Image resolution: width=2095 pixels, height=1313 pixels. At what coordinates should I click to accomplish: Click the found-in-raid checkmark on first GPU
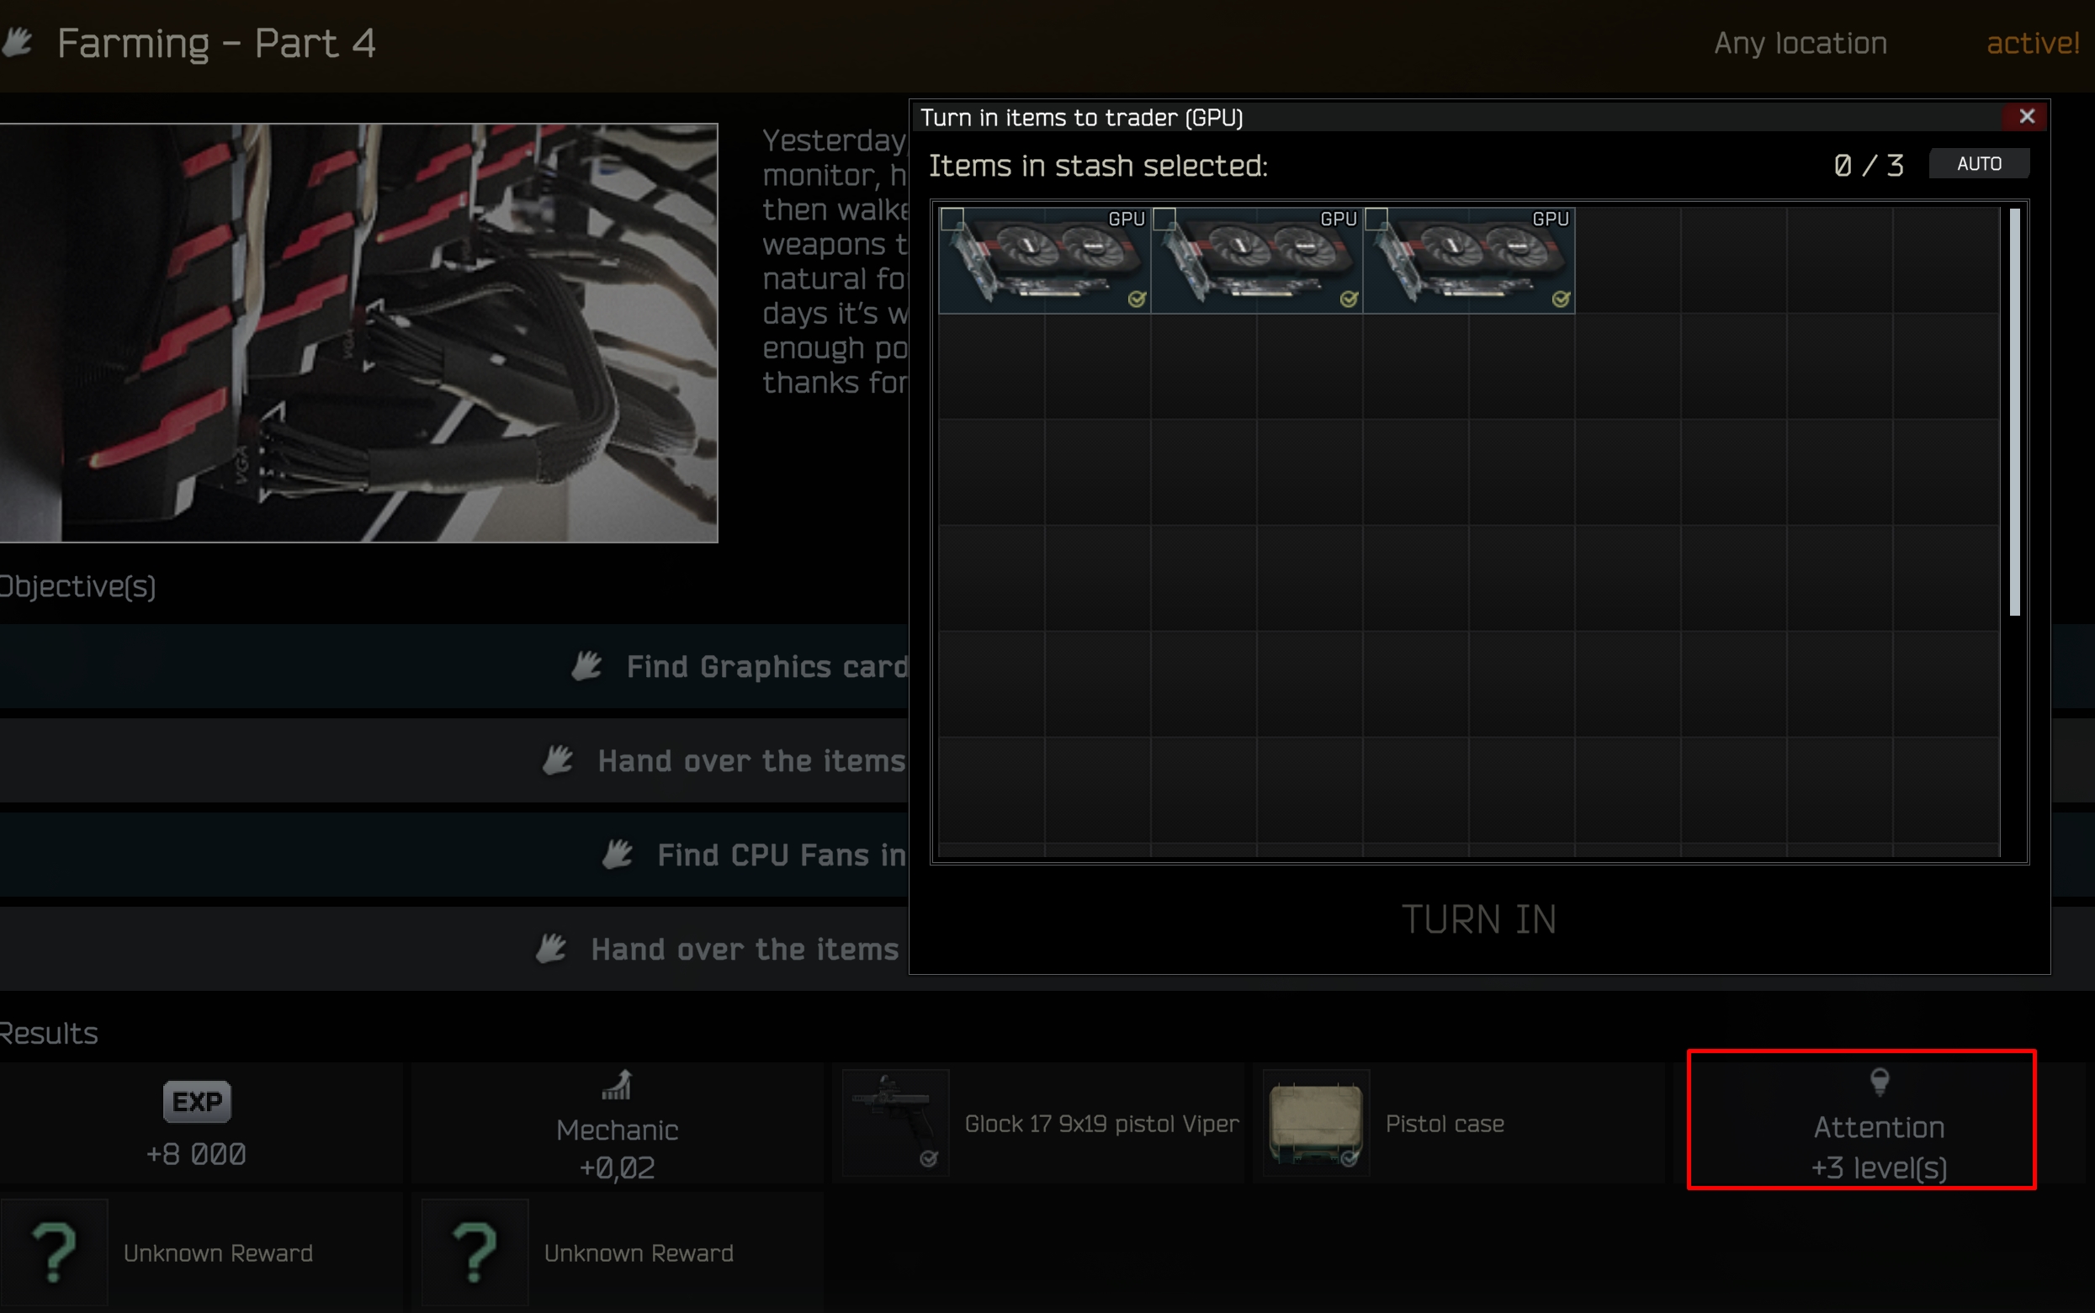[1137, 299]
